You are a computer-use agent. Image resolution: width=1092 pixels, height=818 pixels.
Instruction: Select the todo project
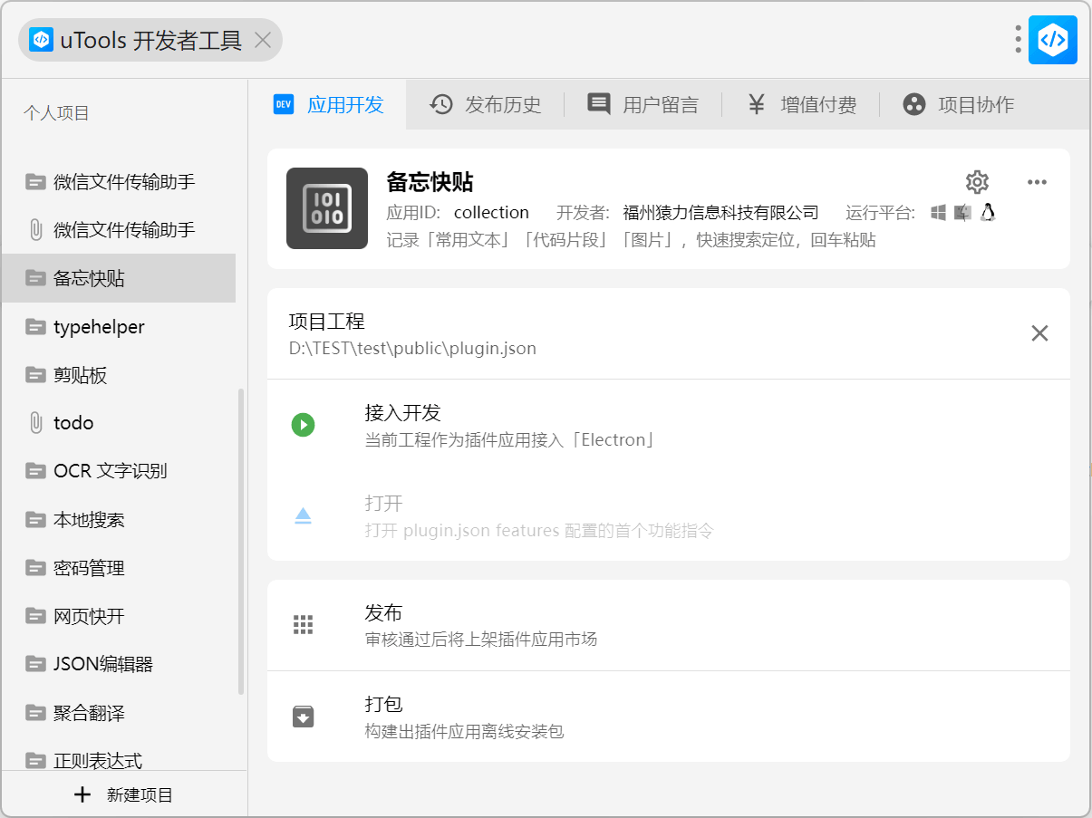(119, 423)
